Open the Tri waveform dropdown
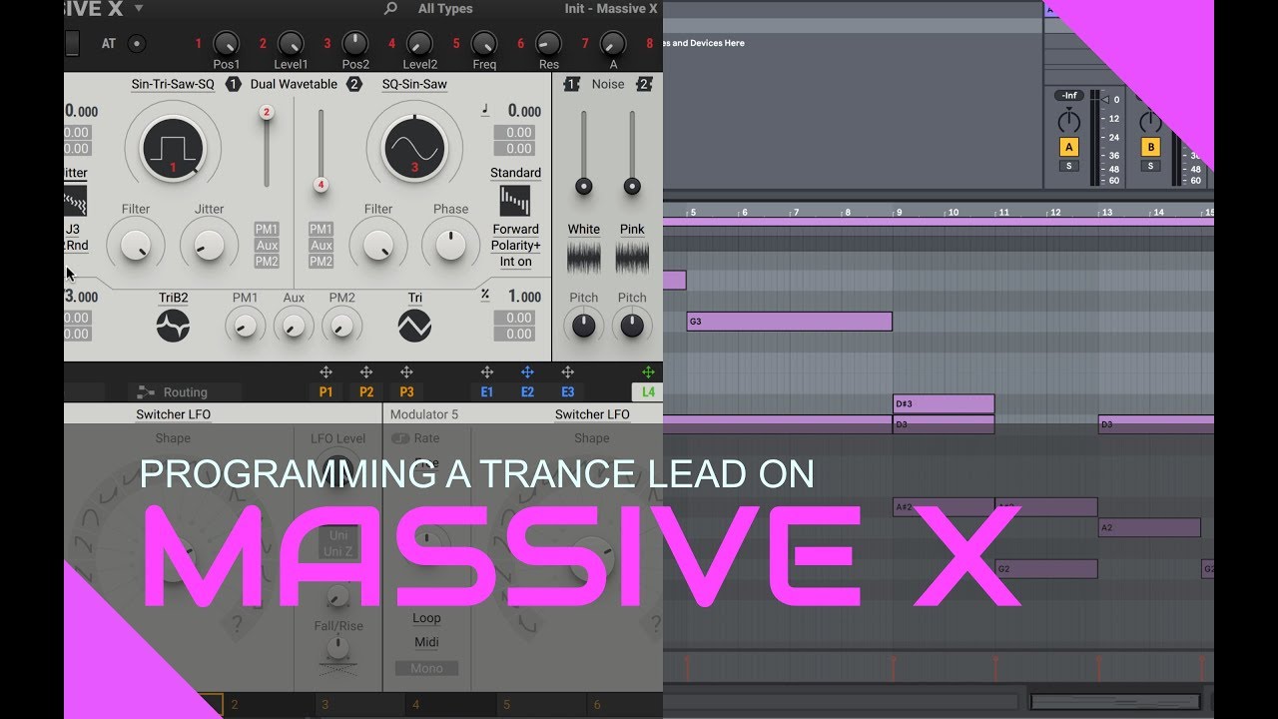The image size is (1278, 719). pyautogui.click(x=414, y=298)
